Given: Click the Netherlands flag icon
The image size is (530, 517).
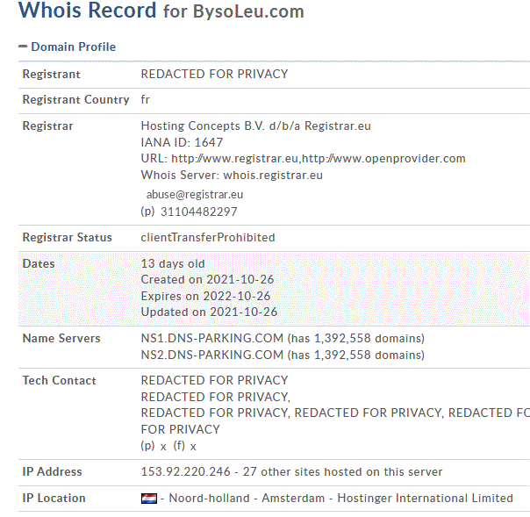Looking at the screenshot, I should coord(148,499).
